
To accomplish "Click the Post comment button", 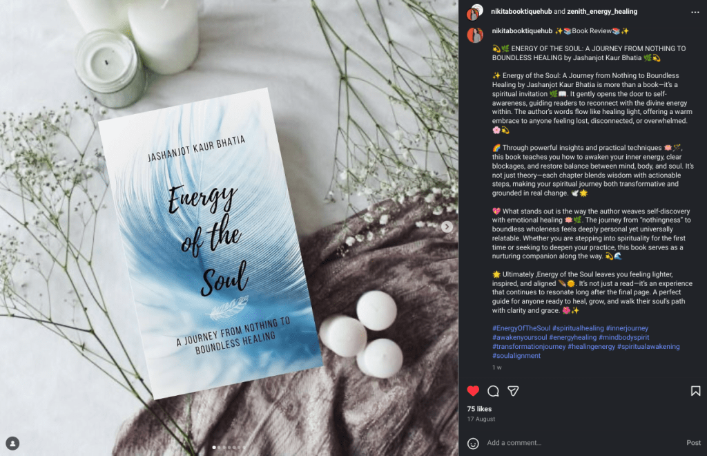I will coord(693,443).
